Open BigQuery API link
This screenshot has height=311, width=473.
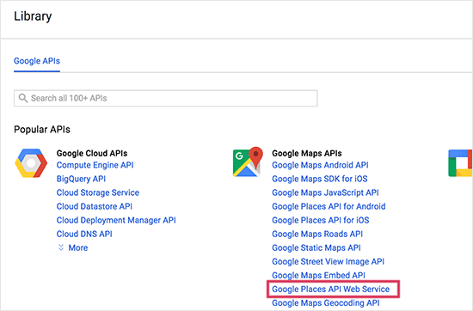coord(81,179)
